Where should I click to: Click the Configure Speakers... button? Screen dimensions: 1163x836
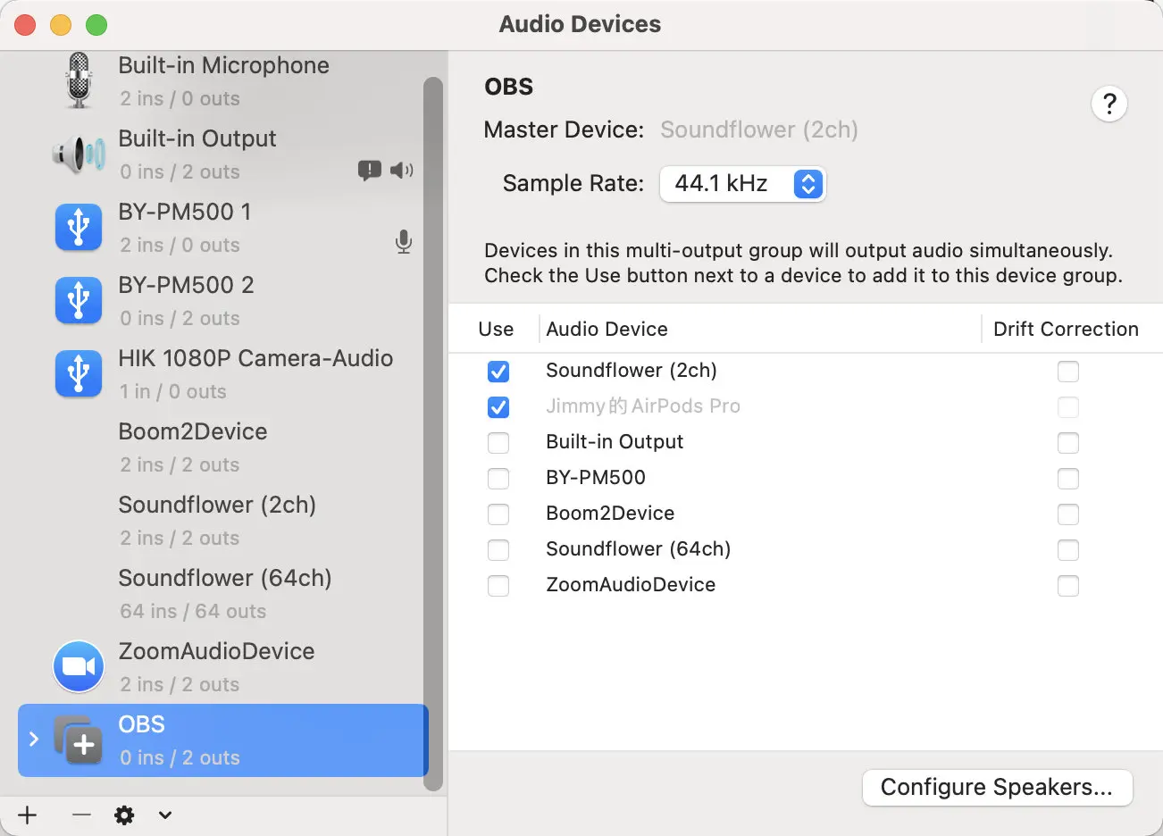coord(997,788)
